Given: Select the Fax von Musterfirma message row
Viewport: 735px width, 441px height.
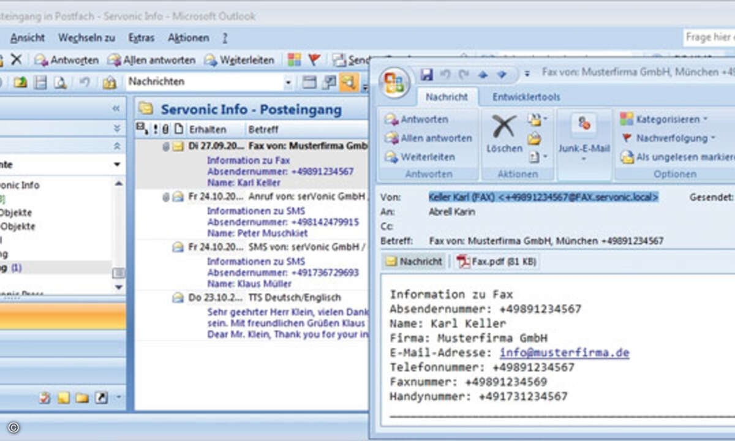Looking at the screenshot, I should (252, 164).
